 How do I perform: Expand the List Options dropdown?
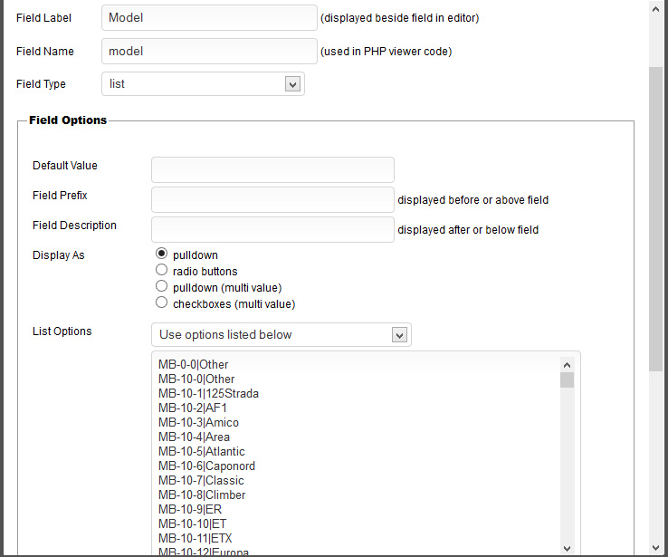coord(281,334)
